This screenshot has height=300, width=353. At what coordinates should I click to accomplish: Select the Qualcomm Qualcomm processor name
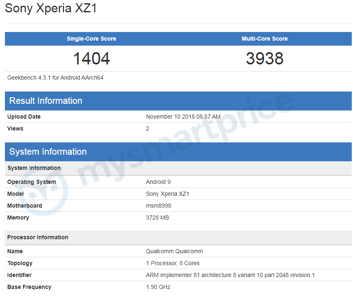coord(174,251)
